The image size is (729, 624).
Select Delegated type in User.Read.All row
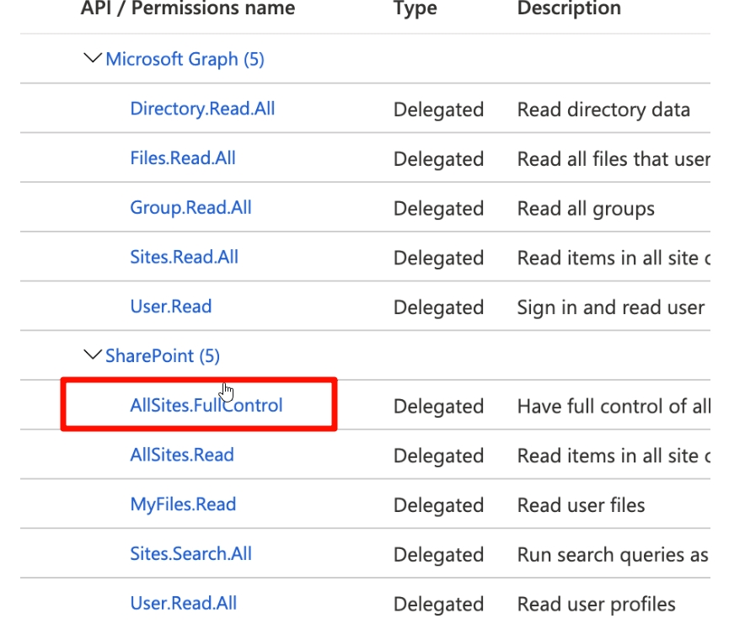pos(439,605)
